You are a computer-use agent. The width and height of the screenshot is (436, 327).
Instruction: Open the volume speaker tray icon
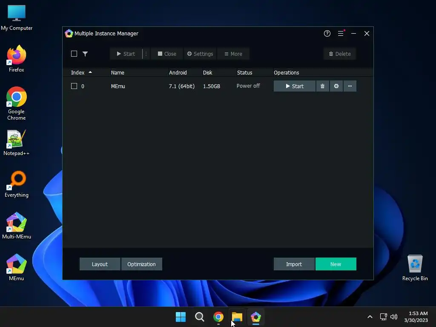pyautogui.click(x=394, y=317)
